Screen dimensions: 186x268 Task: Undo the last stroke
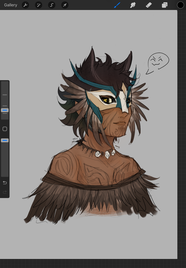point(5,183)
